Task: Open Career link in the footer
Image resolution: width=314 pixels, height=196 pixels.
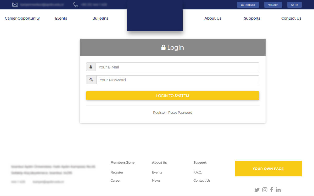Action: [x=116, y=181]
